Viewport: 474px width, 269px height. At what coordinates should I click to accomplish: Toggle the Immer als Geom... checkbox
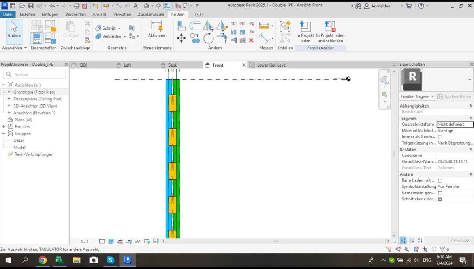click(440, 137)
